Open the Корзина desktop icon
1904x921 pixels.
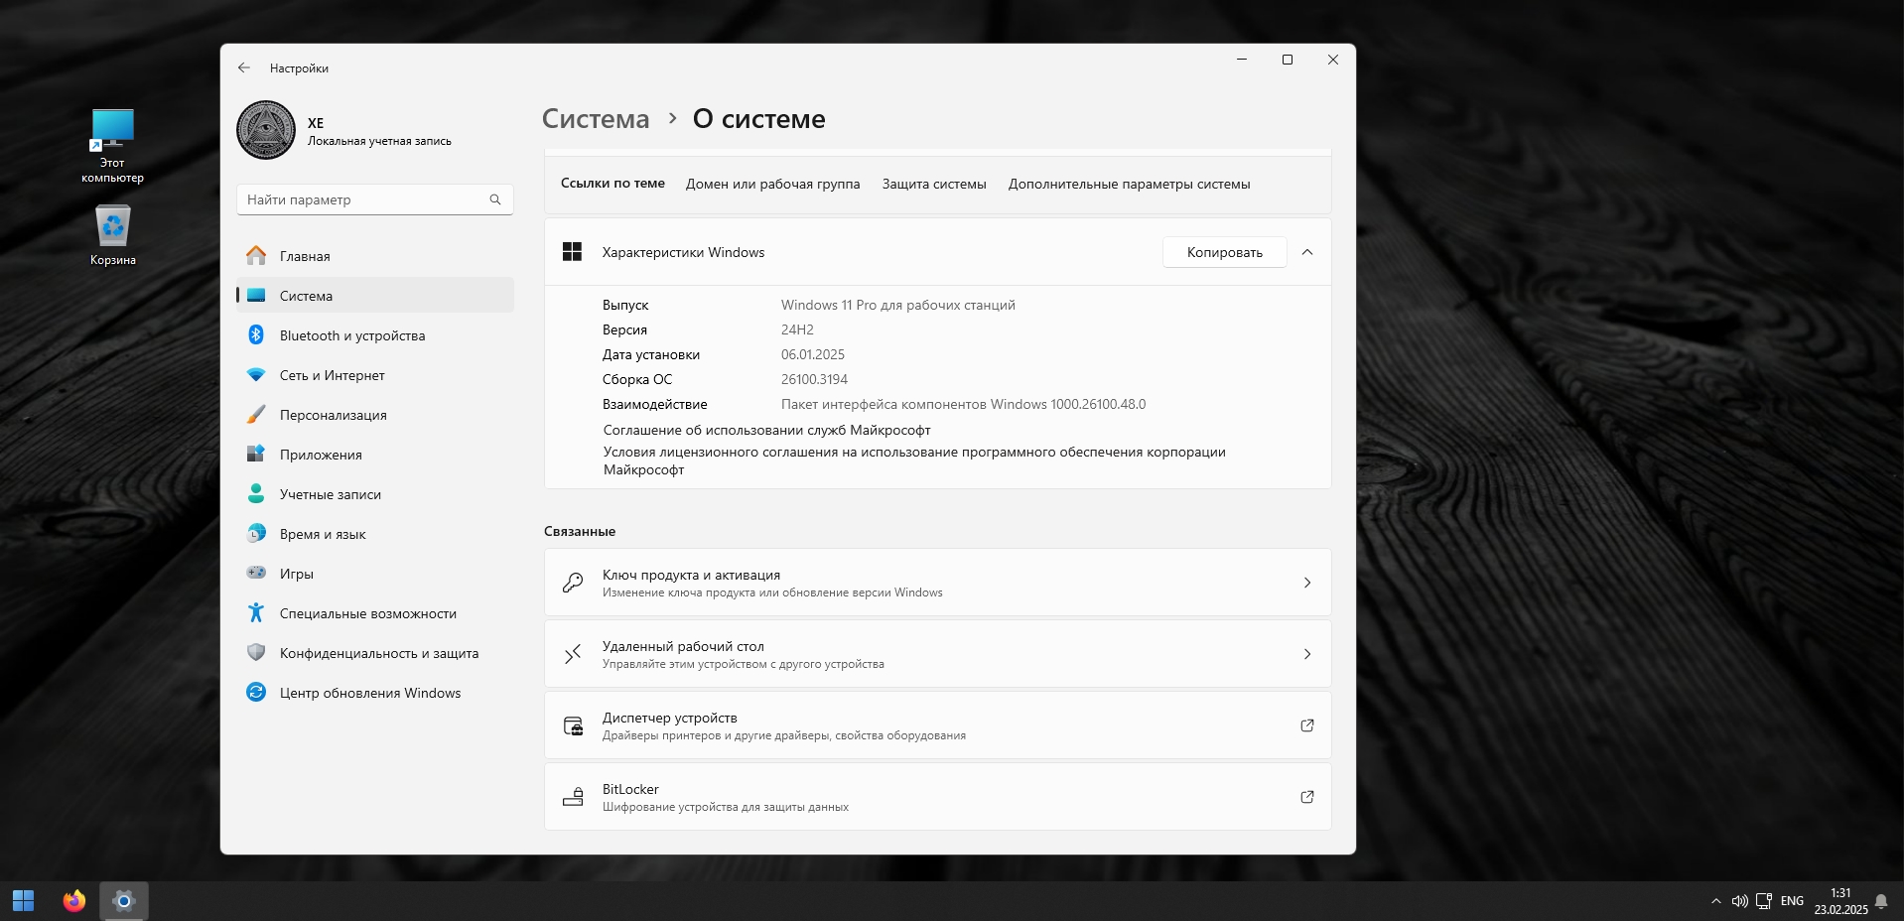pyautogui.click(x=113, y=235)
